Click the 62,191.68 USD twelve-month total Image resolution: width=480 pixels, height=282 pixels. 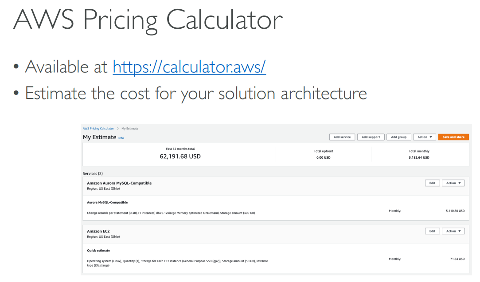(x=180, y=156)
